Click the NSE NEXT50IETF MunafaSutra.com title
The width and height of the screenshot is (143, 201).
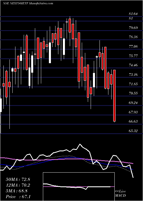pos(28,3)
